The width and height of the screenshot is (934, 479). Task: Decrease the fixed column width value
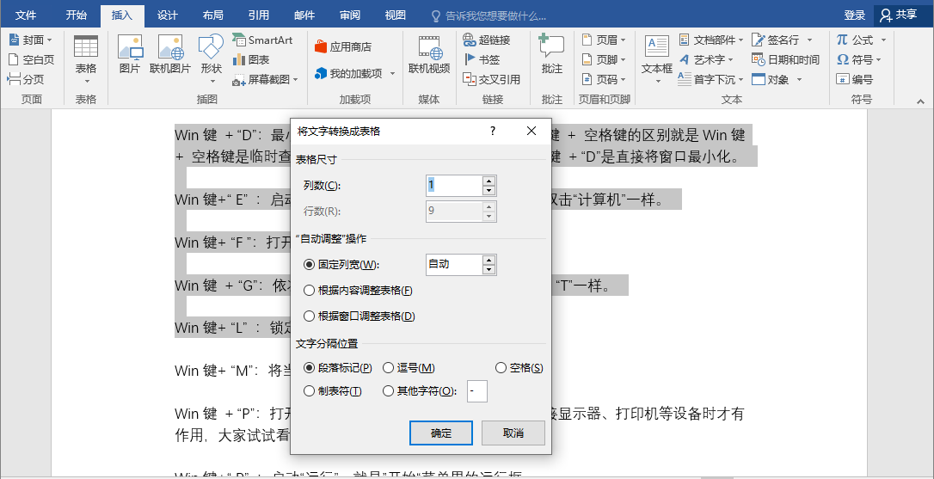point(489,270)
